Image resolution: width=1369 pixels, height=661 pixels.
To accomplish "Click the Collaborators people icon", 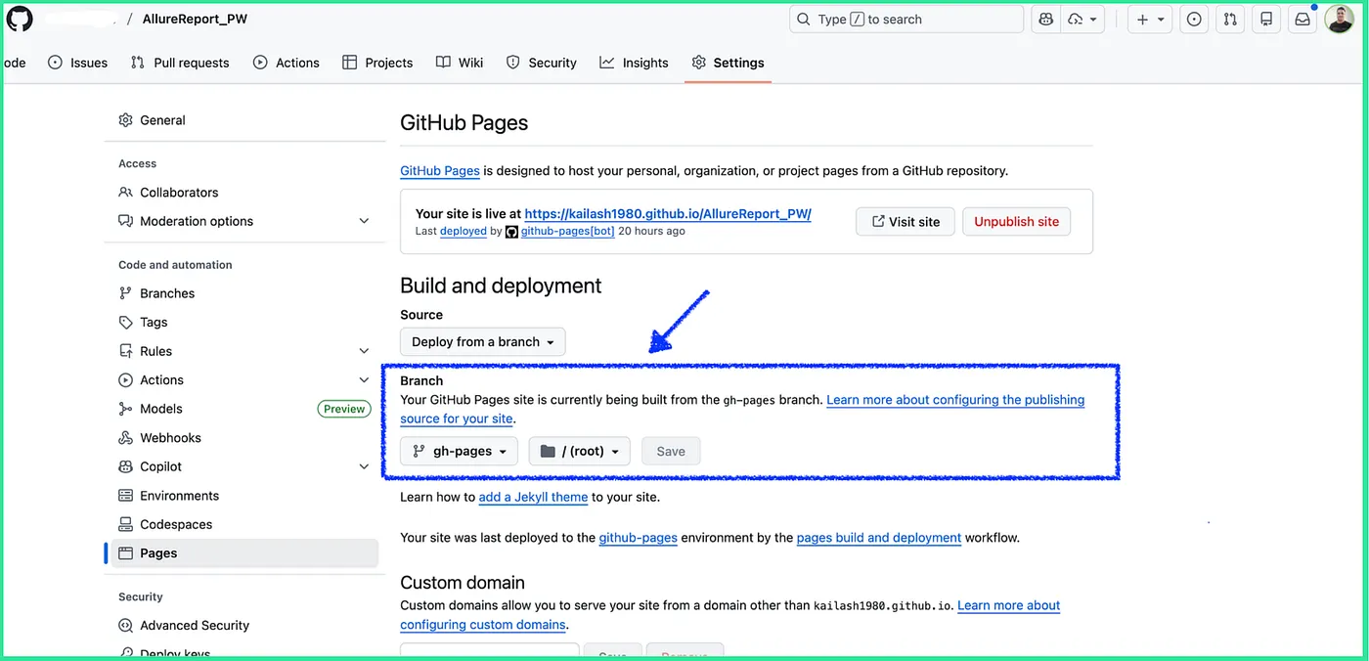I will (125, 193).
